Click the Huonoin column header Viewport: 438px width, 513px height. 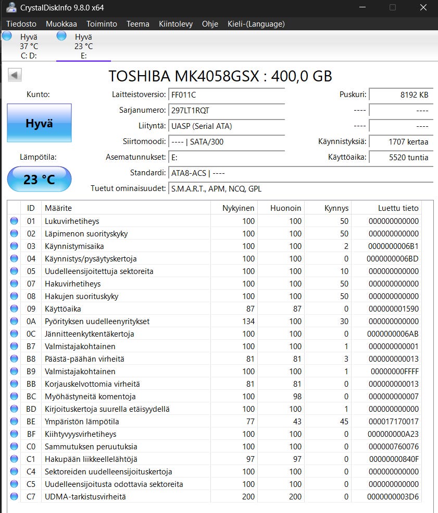tap(281, 208)
